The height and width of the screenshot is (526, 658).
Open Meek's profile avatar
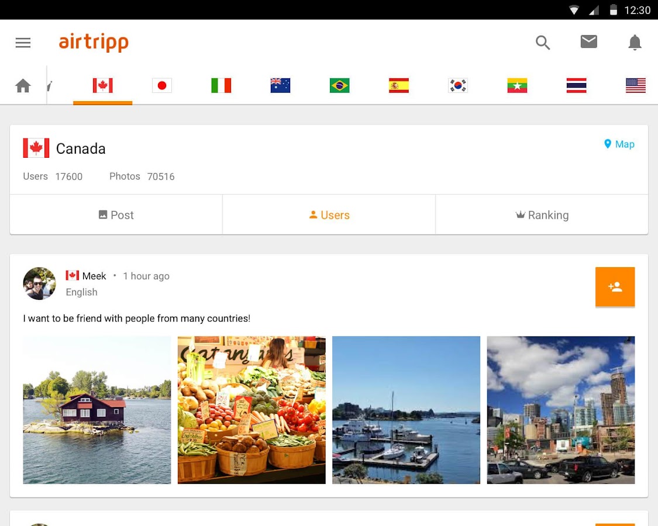(x=39, y=283)
